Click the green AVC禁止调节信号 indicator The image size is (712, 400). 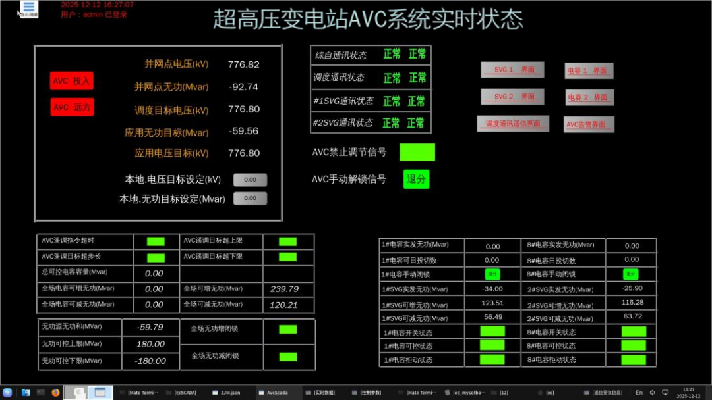pyautogui.click(x=418, y=151)
